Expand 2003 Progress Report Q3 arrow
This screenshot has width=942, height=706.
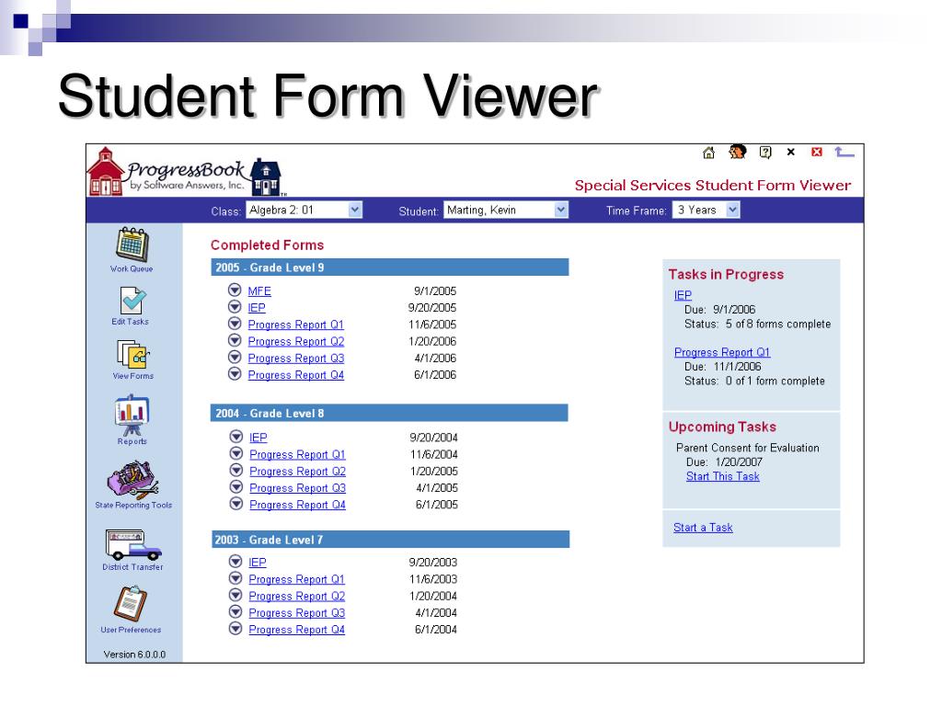pos(235,611)
